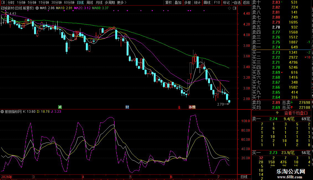Screen dimensions: 313x180
Task: Click the 股朋指标网 indicator name
Action: (x=13, y=112)
